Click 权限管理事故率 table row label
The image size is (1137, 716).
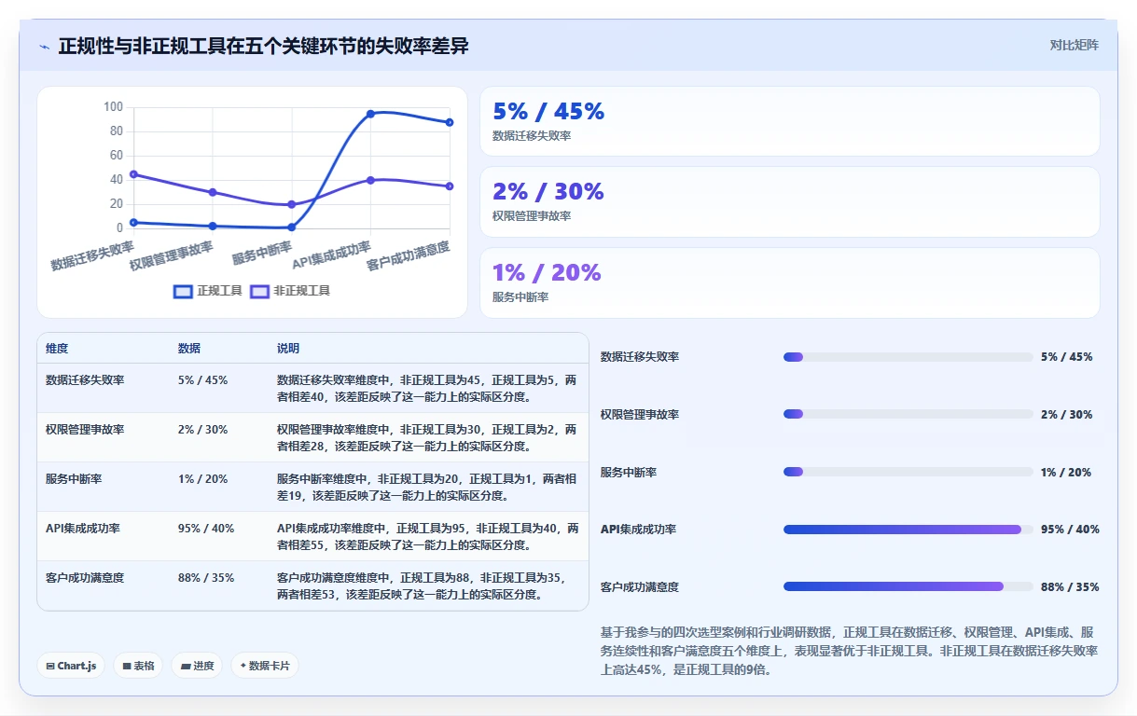click(85, 430)
